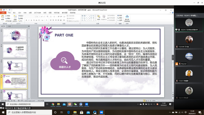Adjust the zoom slider in status bar
204x115 pixels.
pos(163,101)
